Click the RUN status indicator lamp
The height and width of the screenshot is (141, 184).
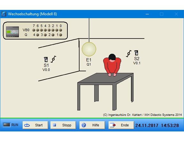7,125
